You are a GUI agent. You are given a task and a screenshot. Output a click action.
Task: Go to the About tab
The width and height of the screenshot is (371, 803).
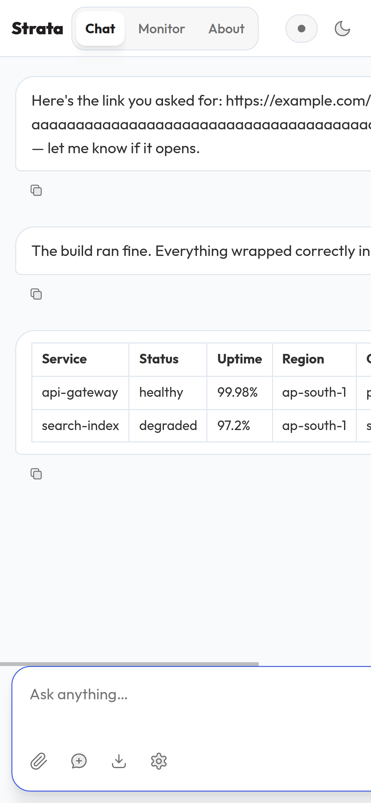point(227,29)
